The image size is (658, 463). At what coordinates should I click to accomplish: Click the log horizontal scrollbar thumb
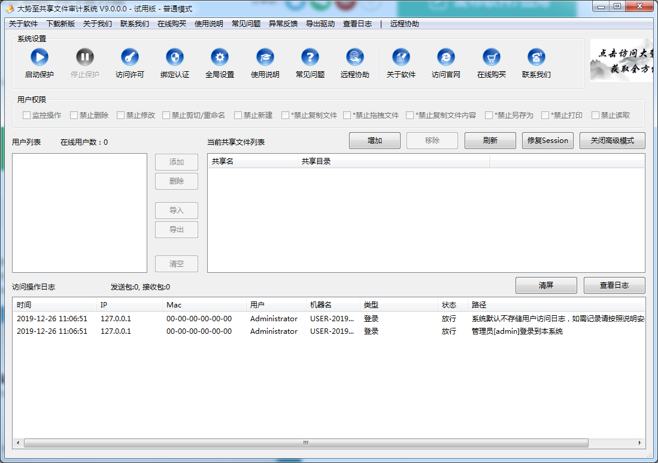(x=307, y=443)
